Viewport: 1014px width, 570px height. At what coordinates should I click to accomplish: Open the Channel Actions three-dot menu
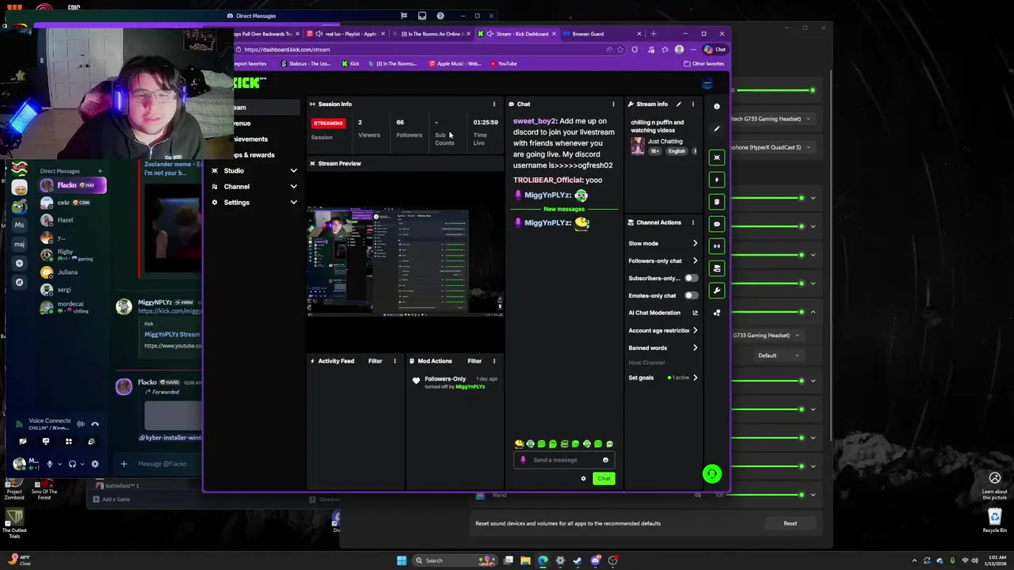pyautogui.click(x=692, y=222)
